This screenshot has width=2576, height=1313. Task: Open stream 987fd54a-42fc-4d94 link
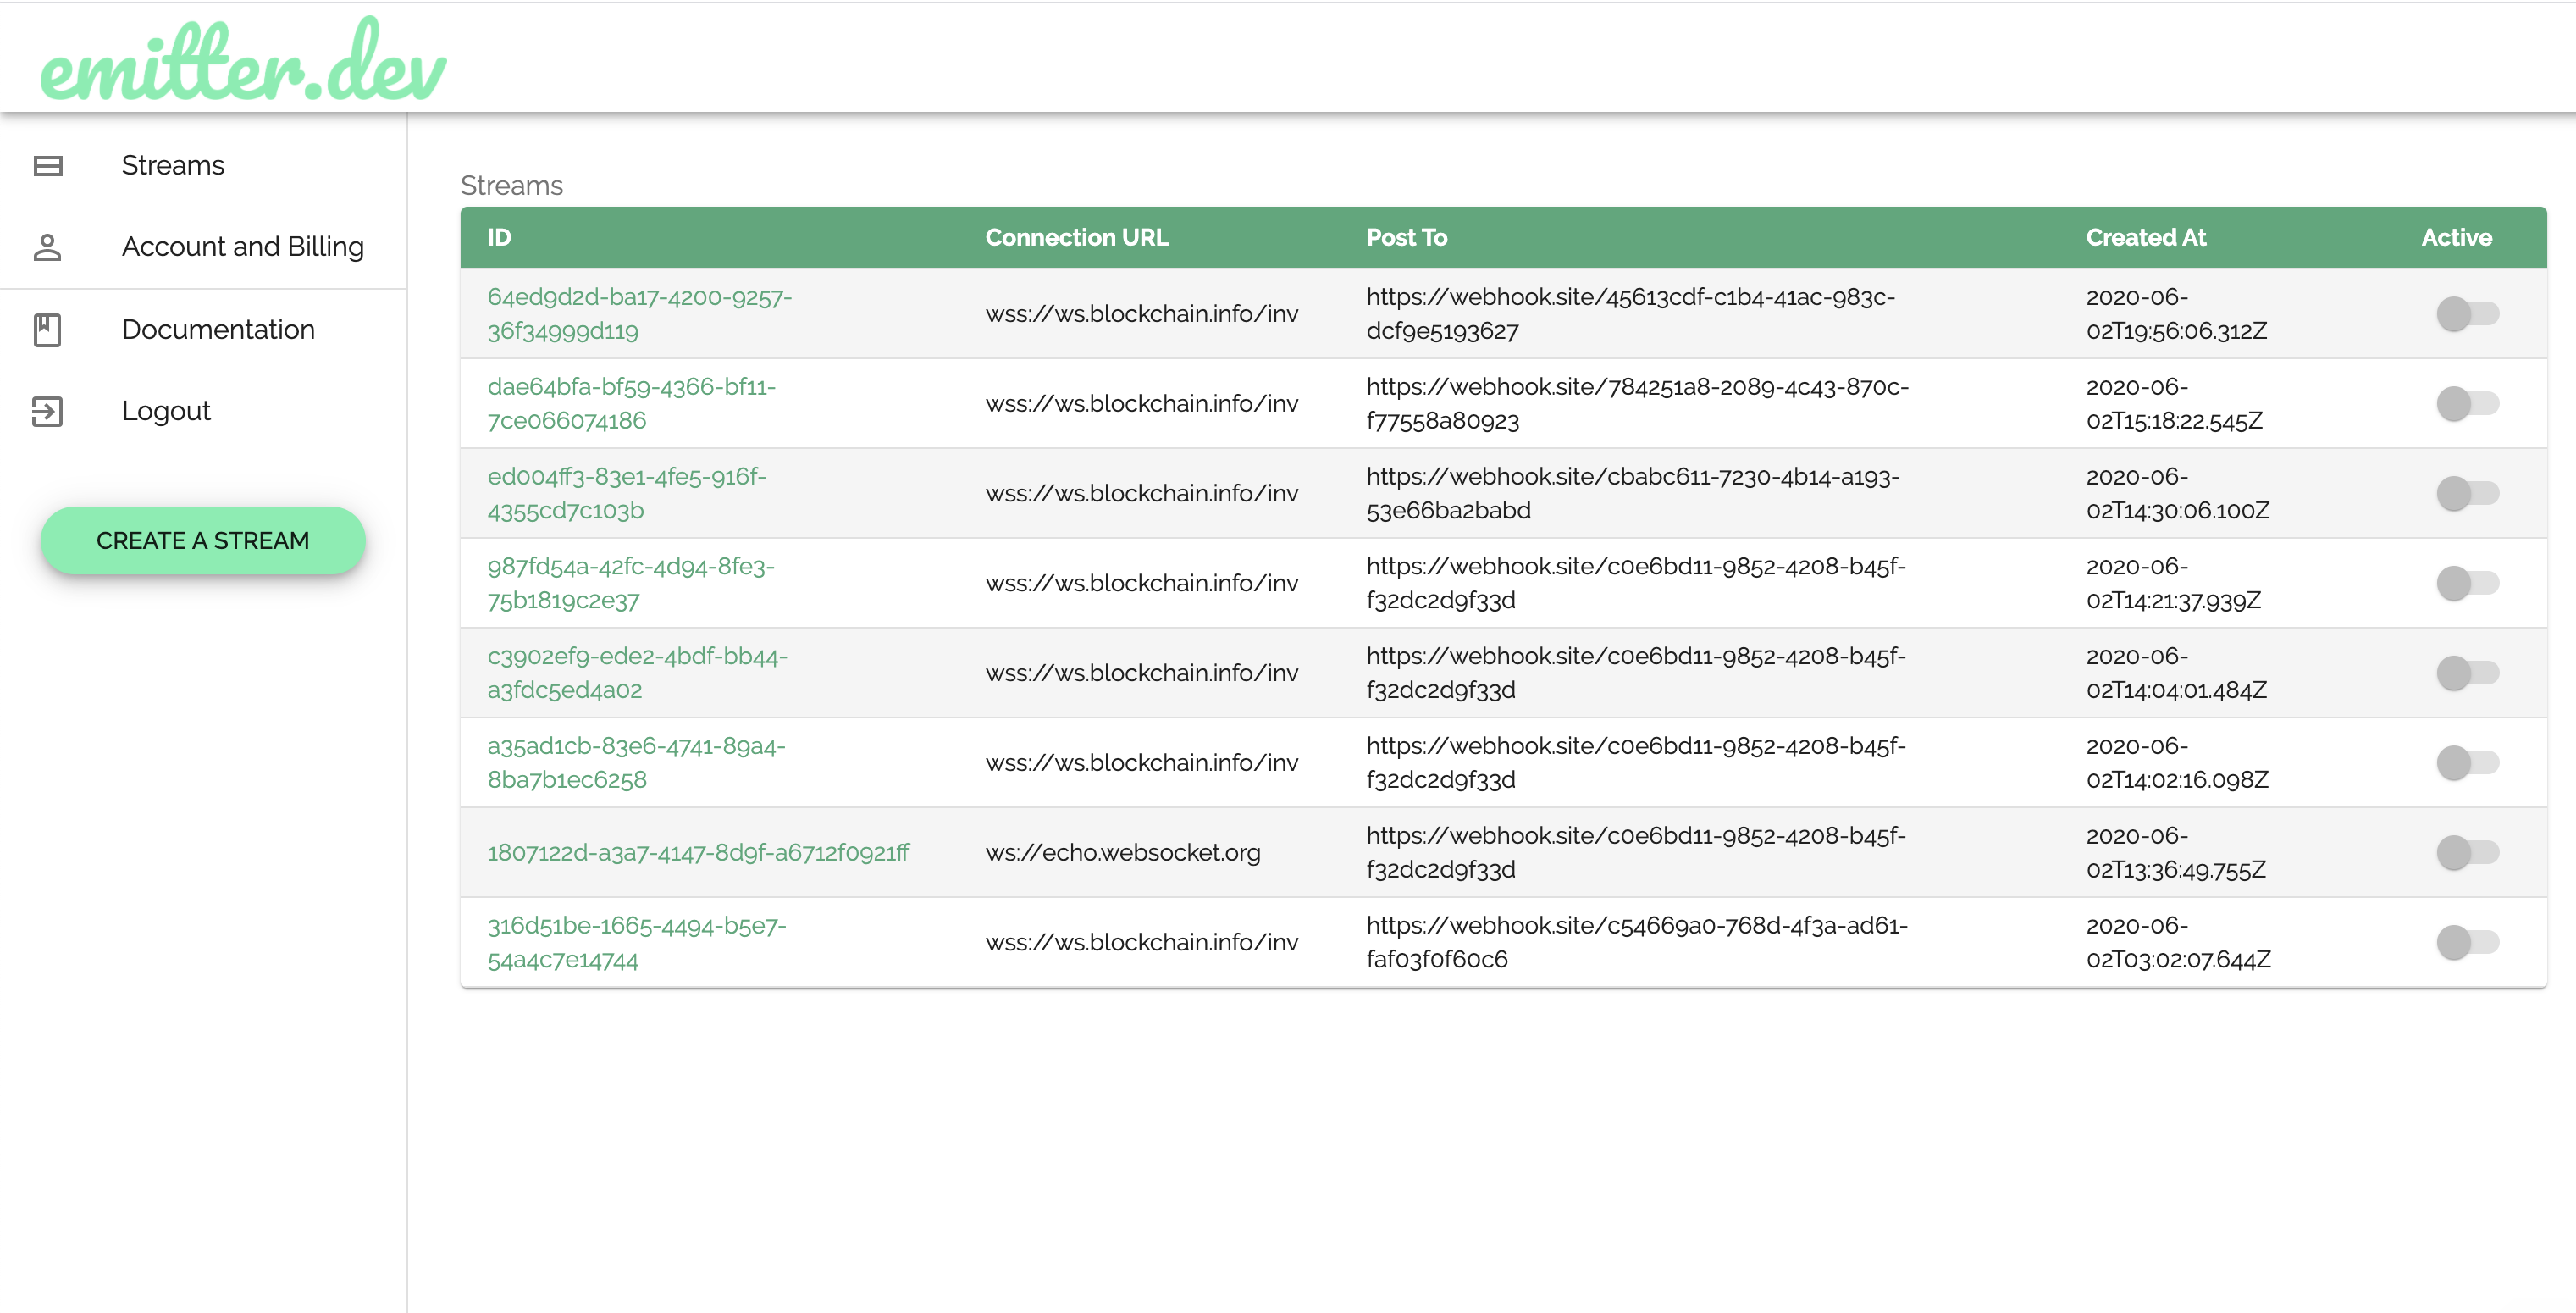[631, 583]
